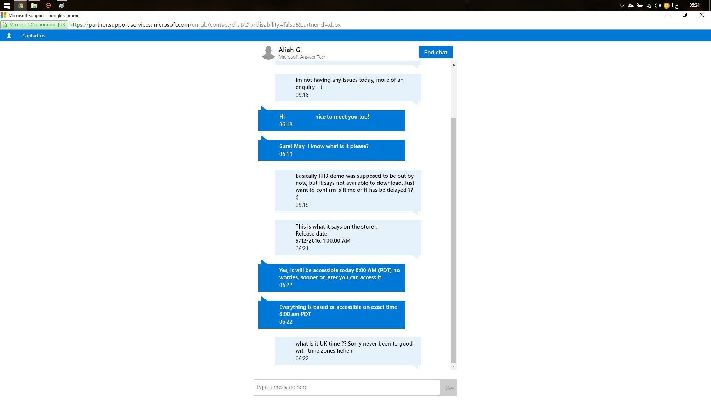
Task: Click the Chrome taskbar icon
Action: coord(21,6)
